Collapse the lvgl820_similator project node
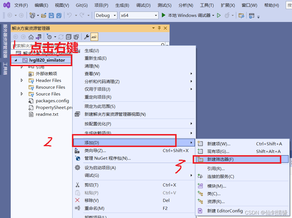Screen dimensions: 292x218 coord(16,60)
